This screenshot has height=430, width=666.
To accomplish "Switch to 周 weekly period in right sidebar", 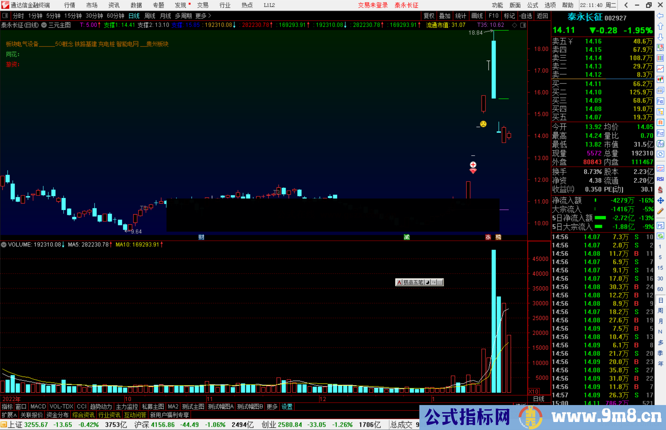I will [660, 310].
